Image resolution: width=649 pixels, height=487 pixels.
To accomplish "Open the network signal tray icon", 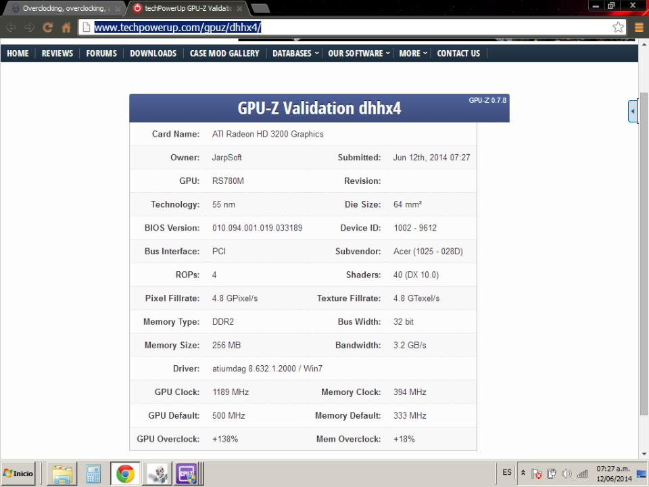I will tap(582, 473).
